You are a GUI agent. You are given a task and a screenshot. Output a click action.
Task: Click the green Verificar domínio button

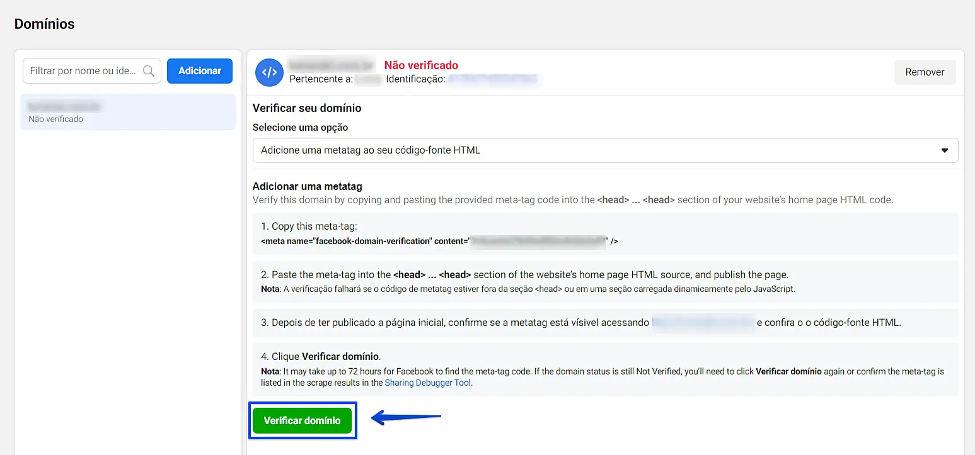[x=302, y=420]
